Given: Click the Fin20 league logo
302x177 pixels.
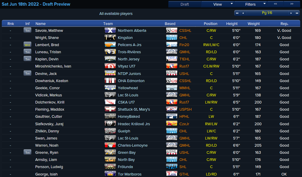Looking at the screenshot, I should [172, 45].
